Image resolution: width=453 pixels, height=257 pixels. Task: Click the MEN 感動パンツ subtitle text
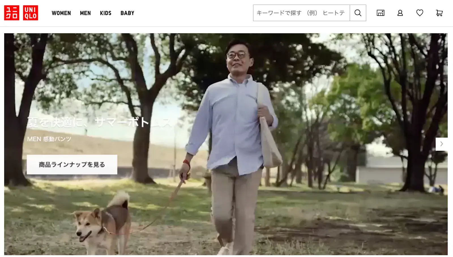click(x=49, y=139)
